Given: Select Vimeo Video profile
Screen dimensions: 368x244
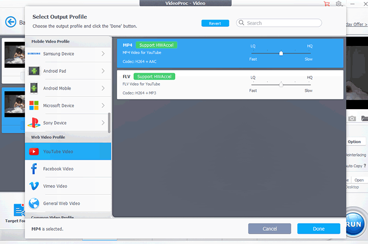Looking at the screenshot, I should pos(68,186).
